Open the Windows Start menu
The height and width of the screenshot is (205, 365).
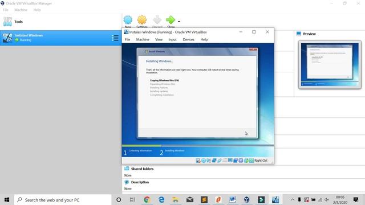pyautogui.click(x=7, y=200)
